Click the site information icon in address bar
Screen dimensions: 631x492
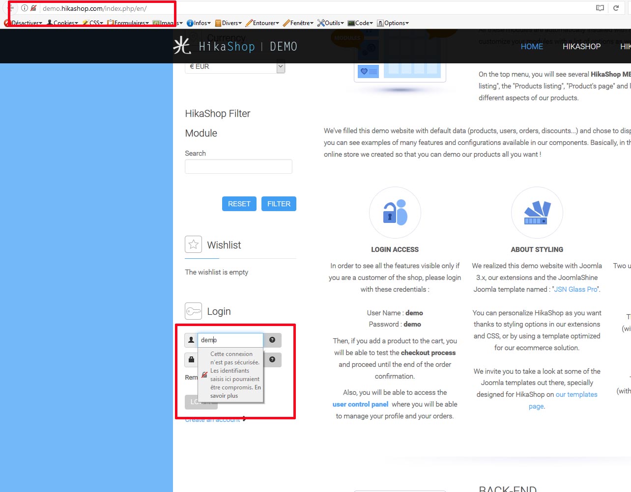[x=25, y=8]
